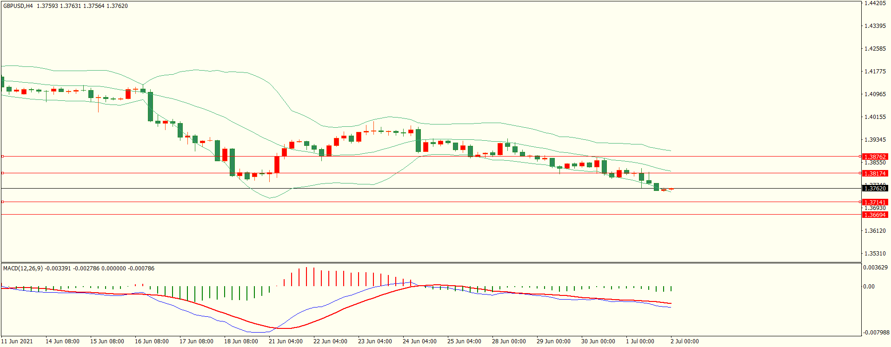Click the 28 Jun 00:00 time label
The height and width of the screenshot is (347, 891).
pos(509,341)
